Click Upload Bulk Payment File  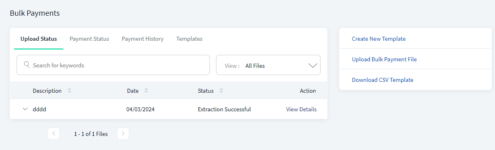[384, 59]
